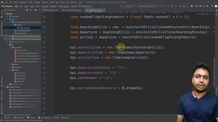Open the App Inspection tool window
Image resolution: width=218 pixels, height=122 pixels.
point(45,118)
